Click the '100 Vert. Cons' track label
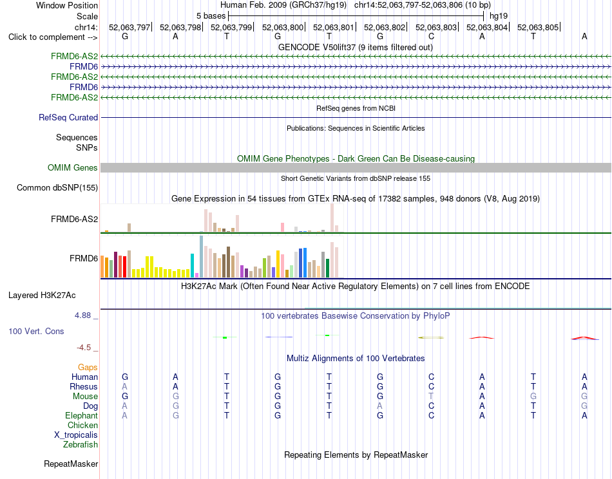The image size is (612, 479). (36, 331)
